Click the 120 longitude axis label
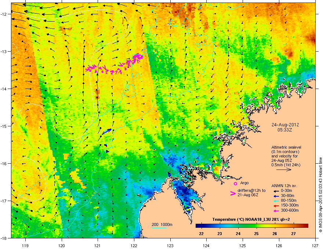Screen dimensions: 323x249 tap(62, 245)
